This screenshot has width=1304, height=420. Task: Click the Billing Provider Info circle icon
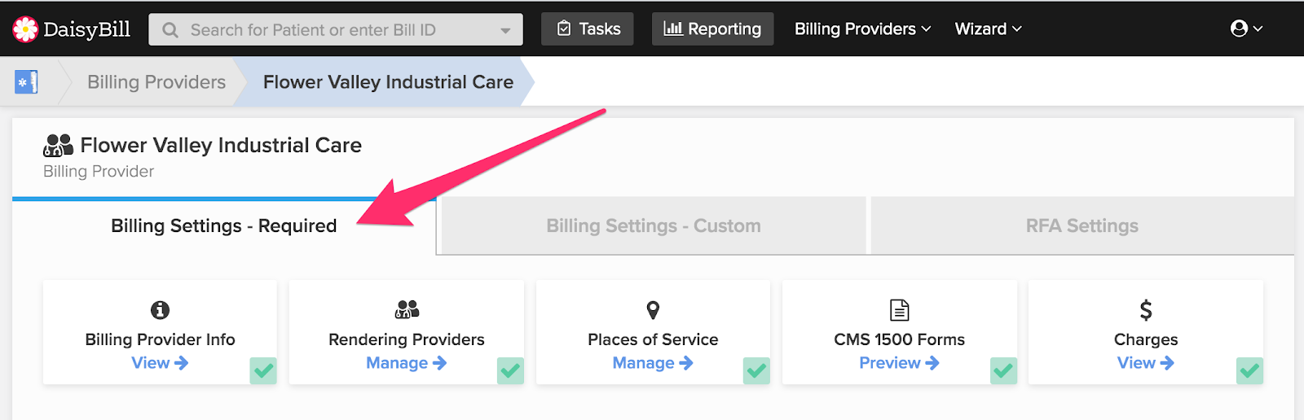[161, 310]
